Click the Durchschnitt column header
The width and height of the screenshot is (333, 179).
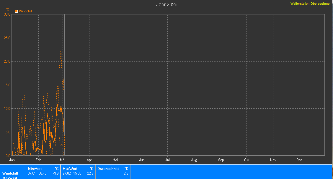tap(108, 169)
